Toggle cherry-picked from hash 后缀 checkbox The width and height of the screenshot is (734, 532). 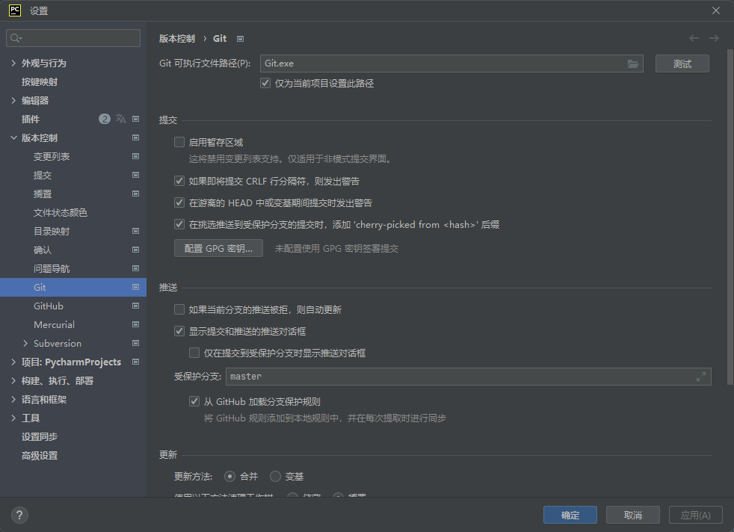pos(179,225)
